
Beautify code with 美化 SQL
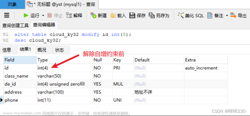click(x=190, y=15)
